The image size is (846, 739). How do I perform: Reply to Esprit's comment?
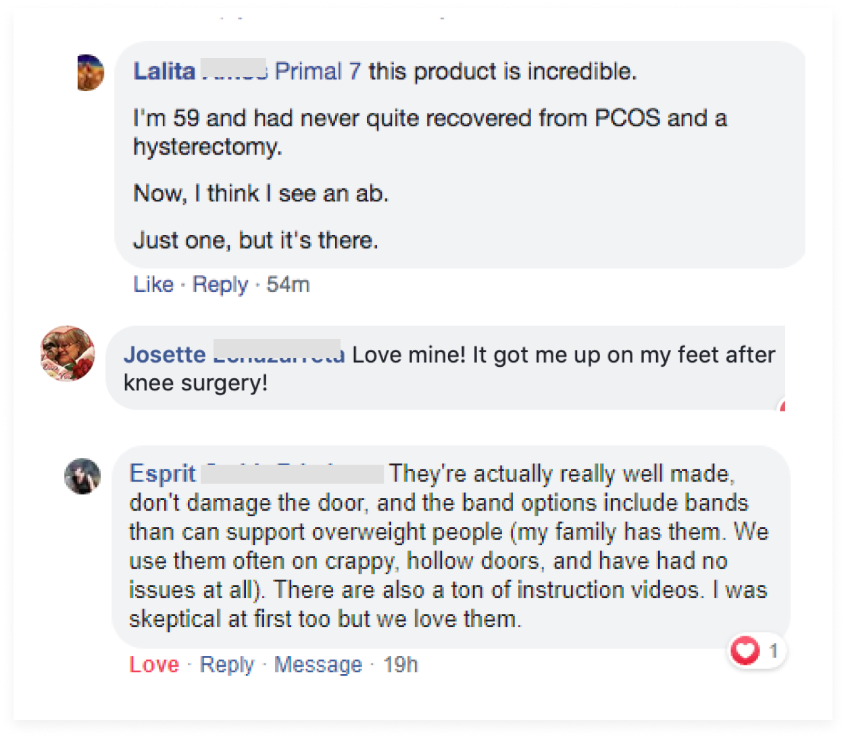point(227,665)
